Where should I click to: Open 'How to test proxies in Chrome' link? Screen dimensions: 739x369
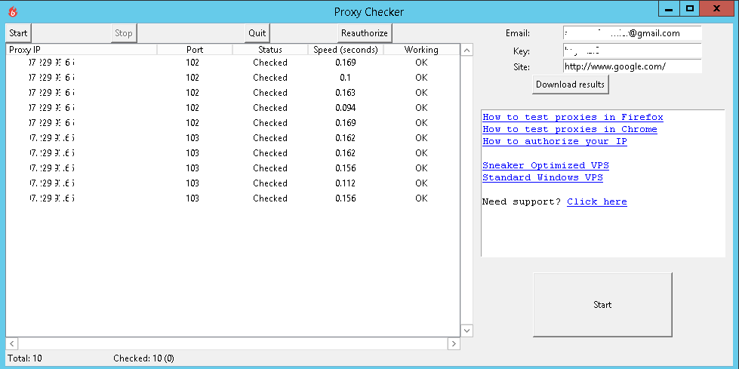click(569, 129)
